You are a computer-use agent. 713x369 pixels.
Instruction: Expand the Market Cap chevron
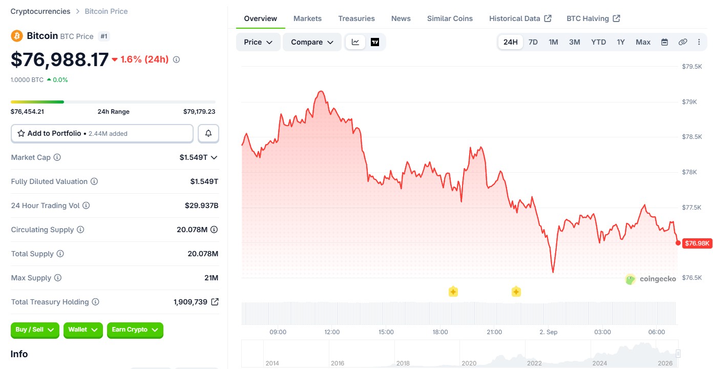point(214,157)
